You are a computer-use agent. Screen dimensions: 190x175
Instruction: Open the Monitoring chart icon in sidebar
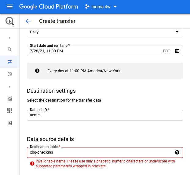10,99
